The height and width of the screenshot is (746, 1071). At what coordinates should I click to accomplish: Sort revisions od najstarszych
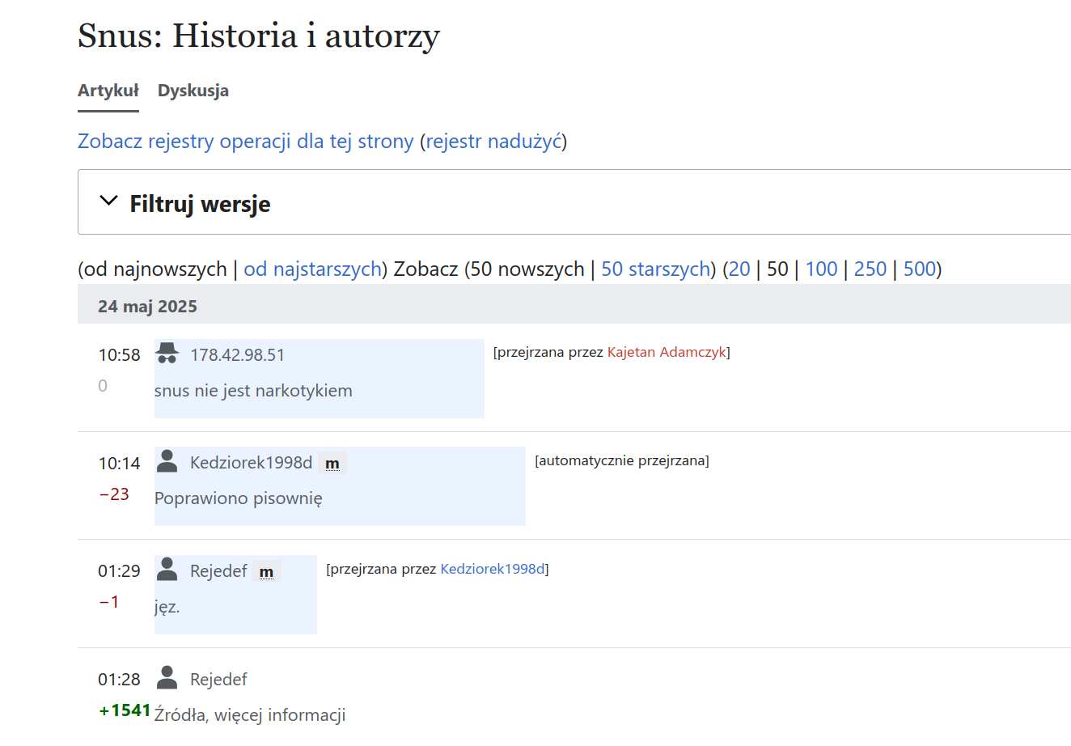click(312, 269)
